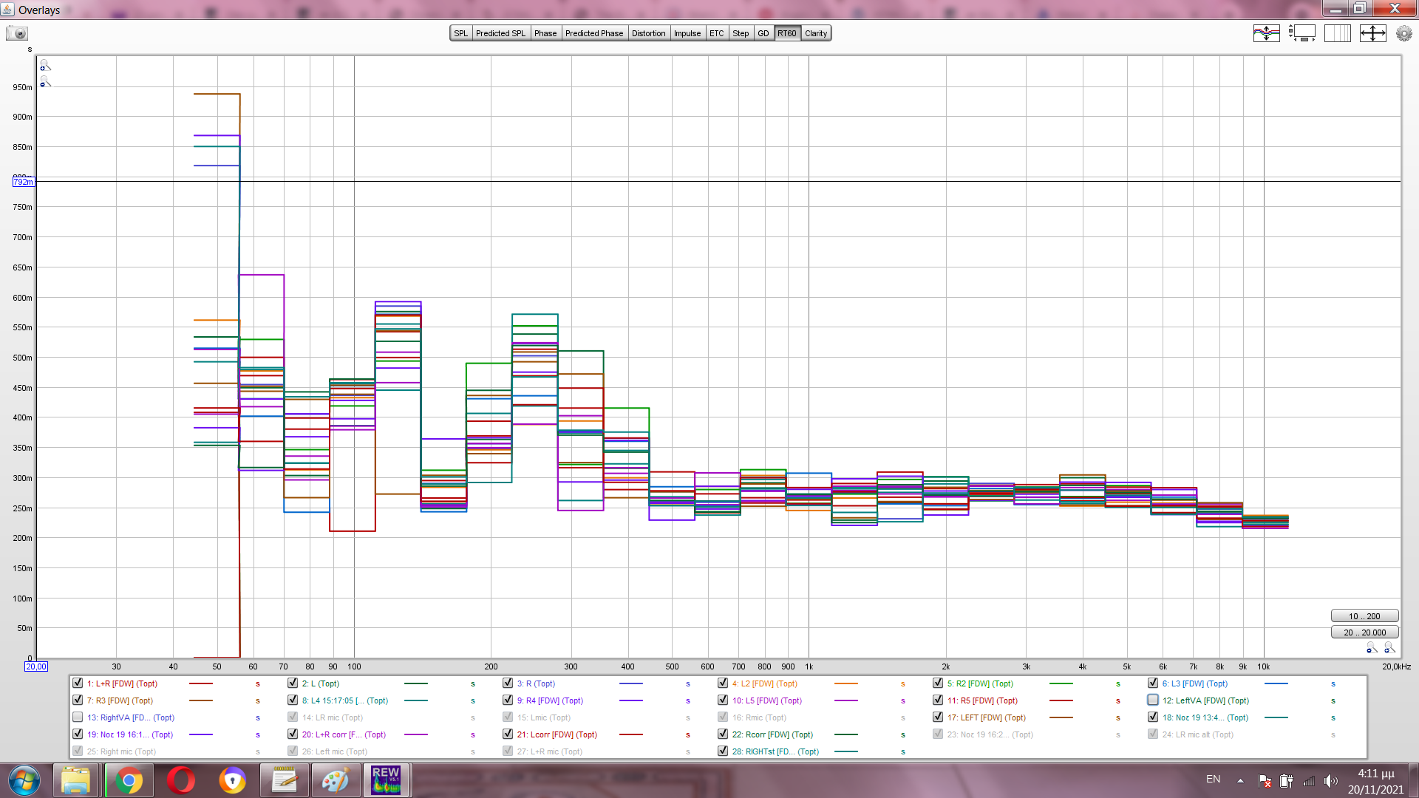Open graph controls gear icon
Screen dimensions: 1419x798
click(x=1403, y=33)
